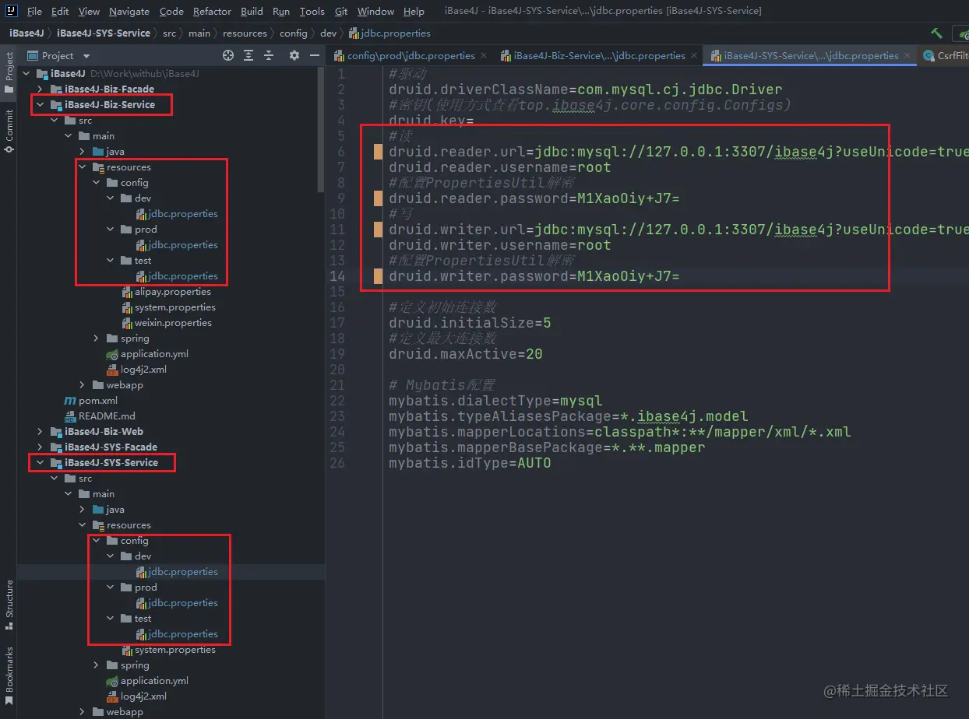Open Project view selector dropdown
Viewport: 969px width, 719px height.
(58, 55)
